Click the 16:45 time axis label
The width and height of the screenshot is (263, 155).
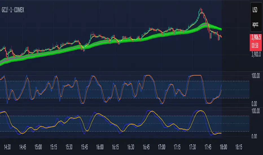tap(146, 147)
